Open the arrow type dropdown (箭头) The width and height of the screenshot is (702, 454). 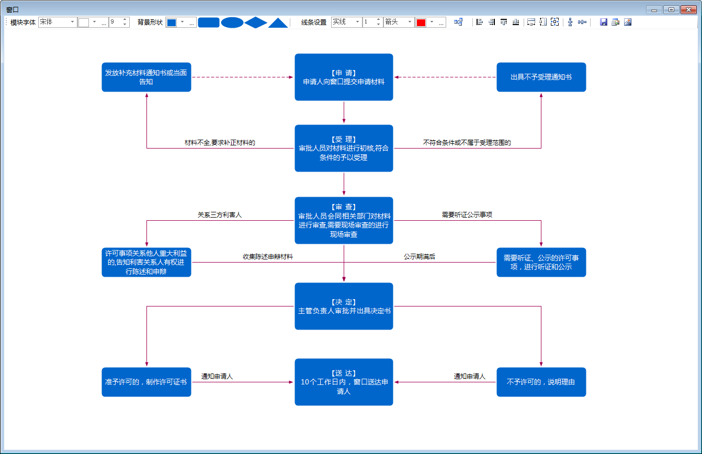tap(410, 22)
